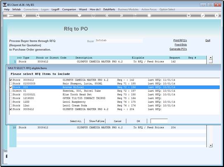Click the scroll down arrow of the item list

(210, 146)
